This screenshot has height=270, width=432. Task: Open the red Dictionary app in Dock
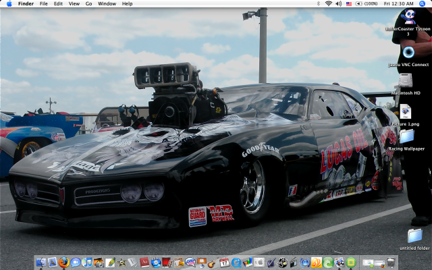144,263
